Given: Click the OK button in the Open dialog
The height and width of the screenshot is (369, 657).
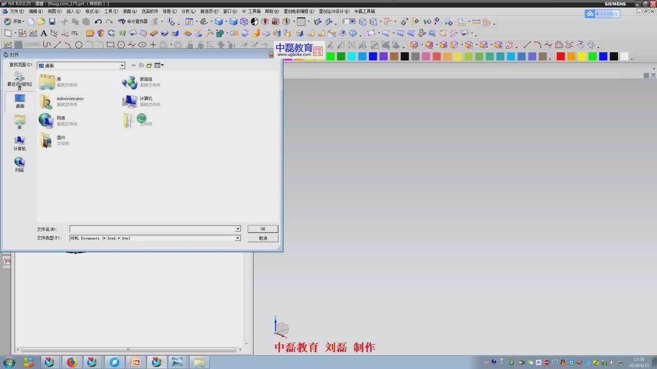Looking at the screenshot, I should click(x=263, y=229).
